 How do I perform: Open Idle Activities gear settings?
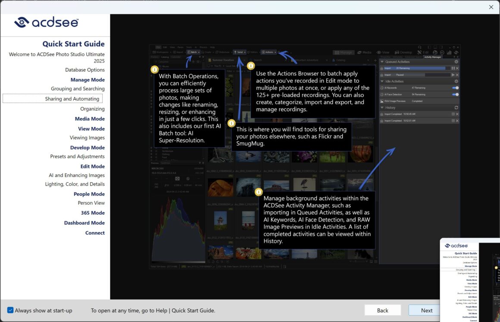pos(456,81)
